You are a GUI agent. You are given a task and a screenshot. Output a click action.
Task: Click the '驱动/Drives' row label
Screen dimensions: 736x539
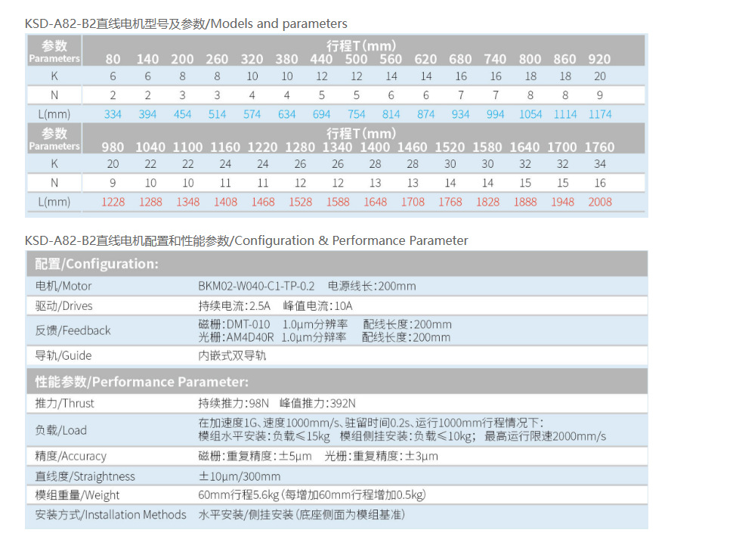pos(63,305)
